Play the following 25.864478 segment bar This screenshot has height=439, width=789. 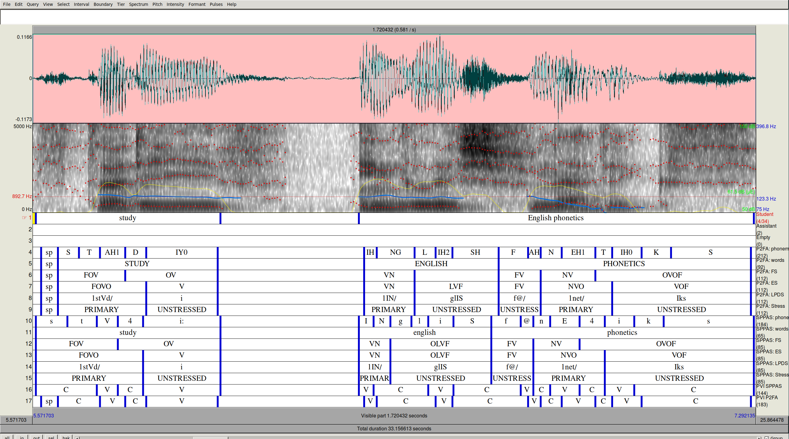pyautogui.click(x=772, y=420)
